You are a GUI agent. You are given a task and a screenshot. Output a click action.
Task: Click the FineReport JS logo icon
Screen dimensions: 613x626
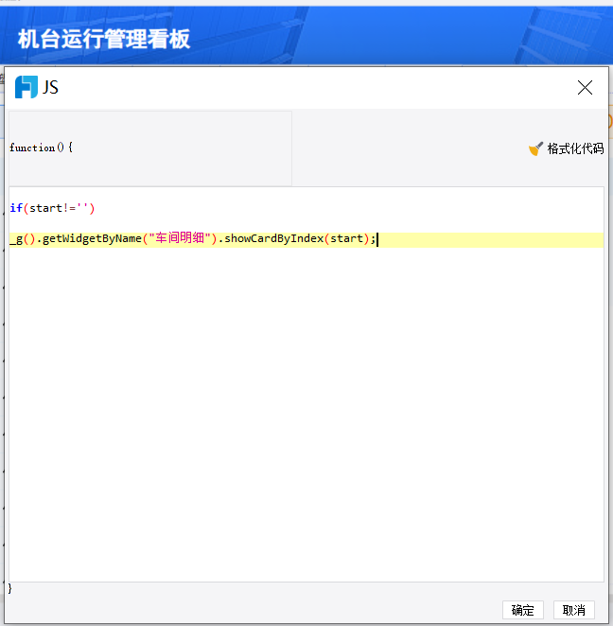[x=26, y=87]
